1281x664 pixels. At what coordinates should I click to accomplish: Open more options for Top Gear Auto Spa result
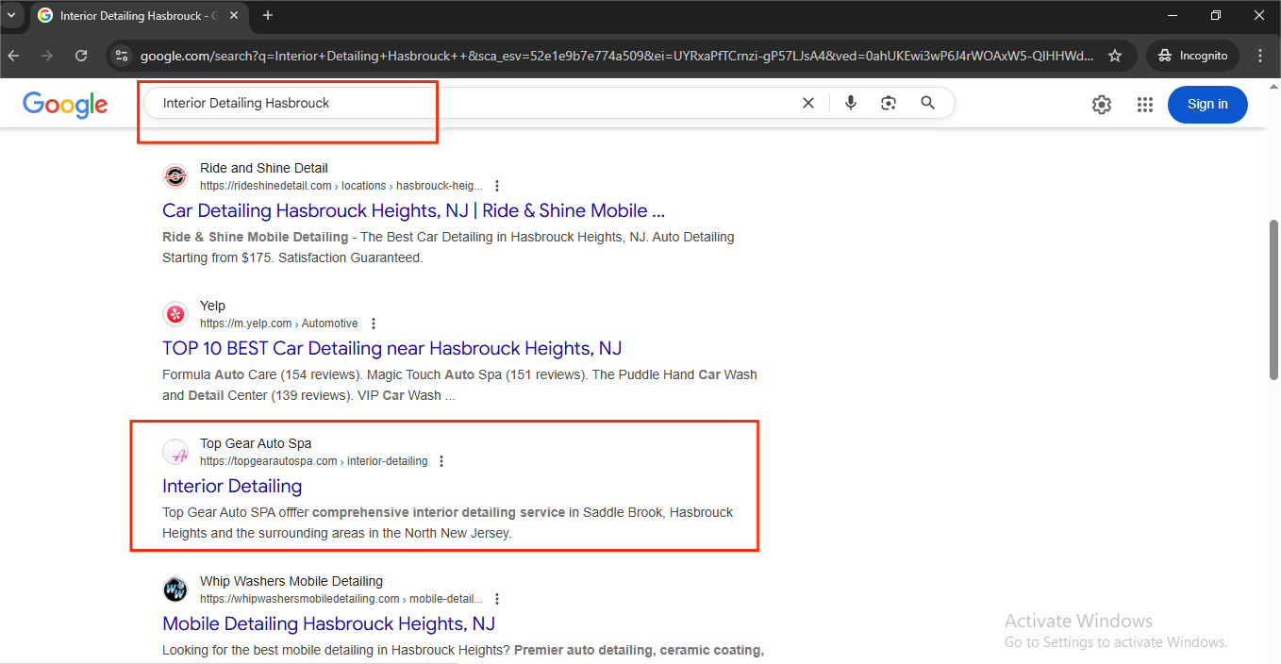[x=441, y=461]
